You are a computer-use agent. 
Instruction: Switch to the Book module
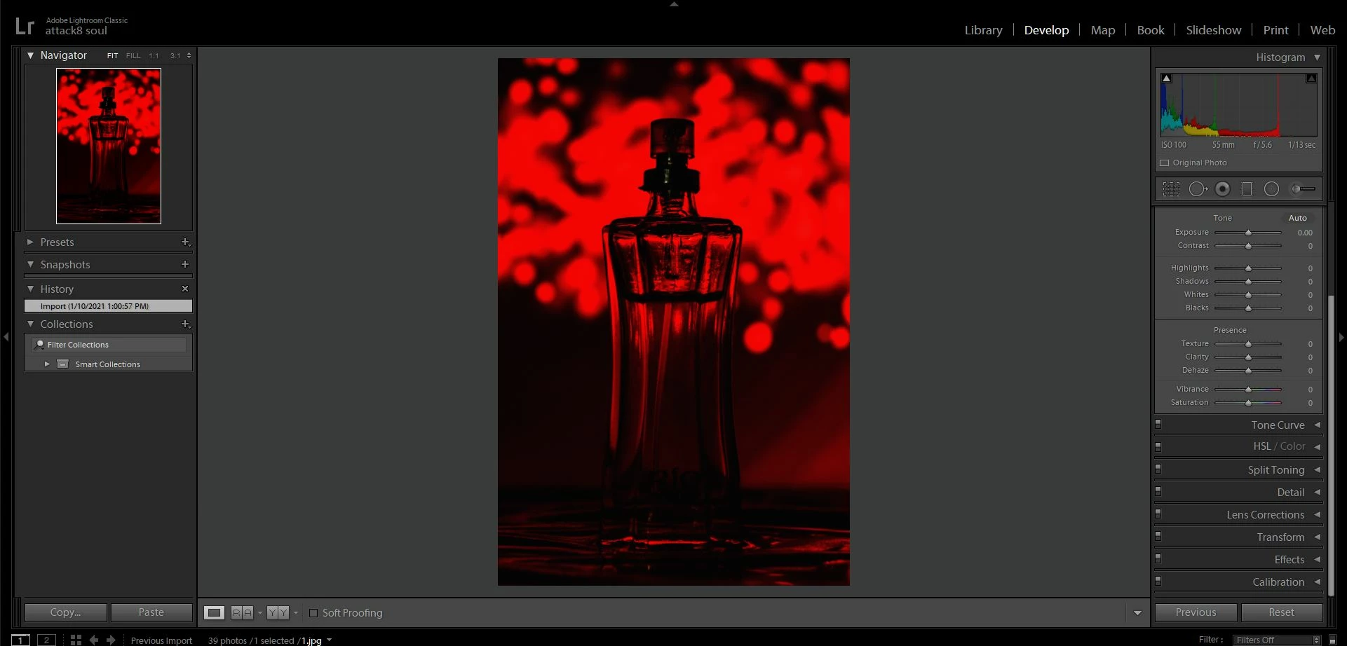pos(1151,30)
